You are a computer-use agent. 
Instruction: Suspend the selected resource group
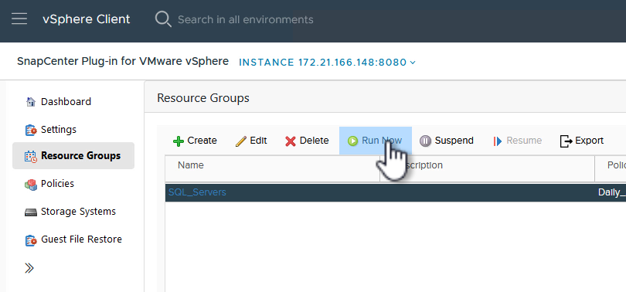click(x=447, y=141)
